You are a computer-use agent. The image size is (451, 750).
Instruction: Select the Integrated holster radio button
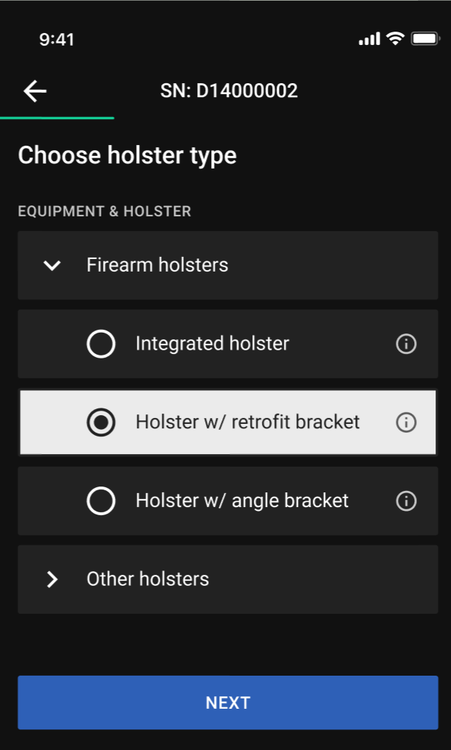(101, 344)
